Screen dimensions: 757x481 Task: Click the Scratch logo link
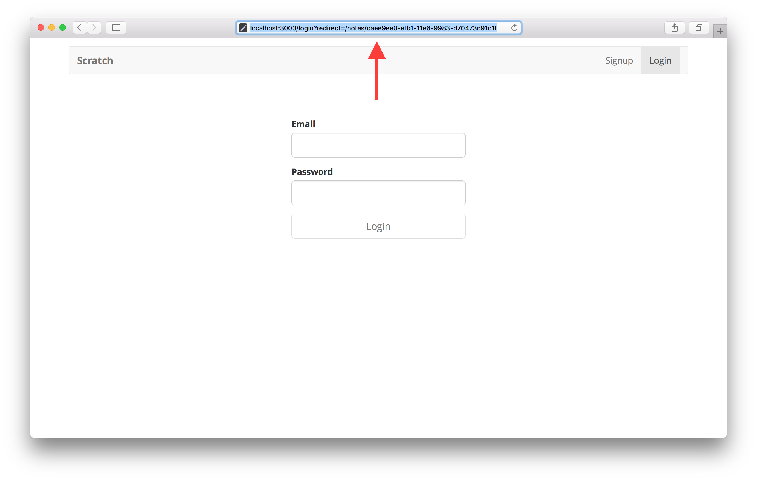95,61
